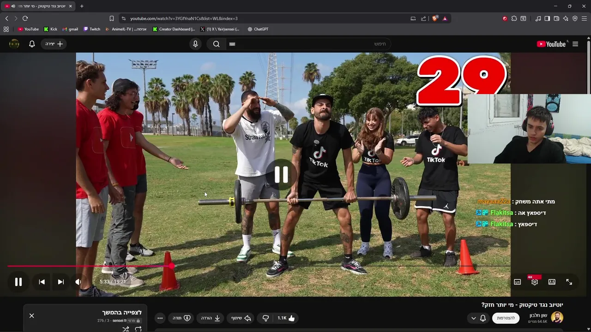Open channel name שון חלבון

click(x=537, y=315)
